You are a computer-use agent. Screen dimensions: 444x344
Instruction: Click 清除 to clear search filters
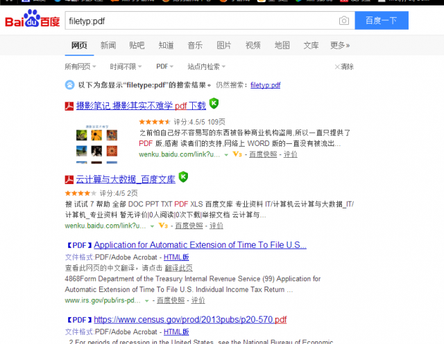click(x=344, y=66)
